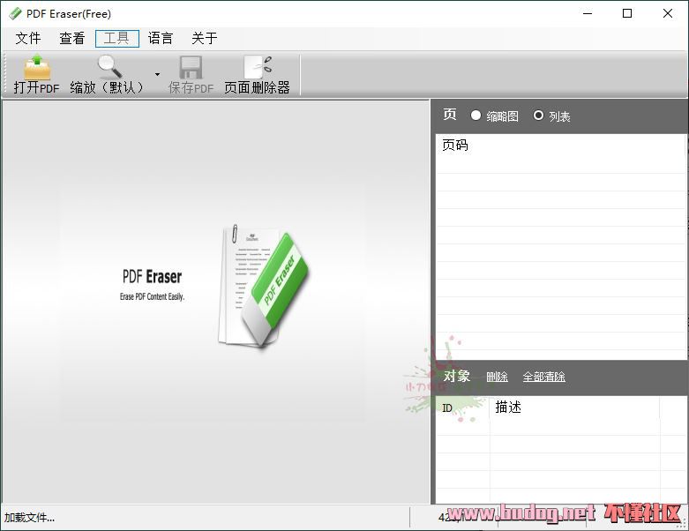Click the 删除 link in the objects panel
689x531 pixels.
(x=497, y=377)
